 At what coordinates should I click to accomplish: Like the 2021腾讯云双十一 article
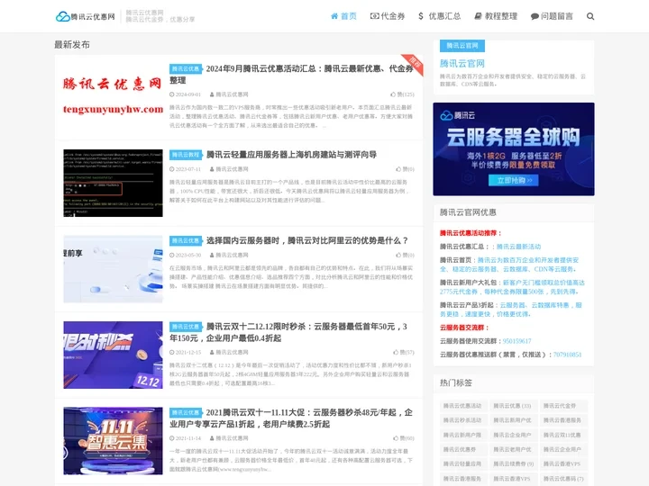pos(404,438)
